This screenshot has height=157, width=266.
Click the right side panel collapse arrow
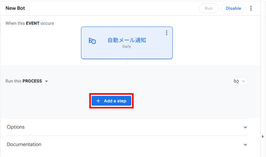click(x=263, y=137)
